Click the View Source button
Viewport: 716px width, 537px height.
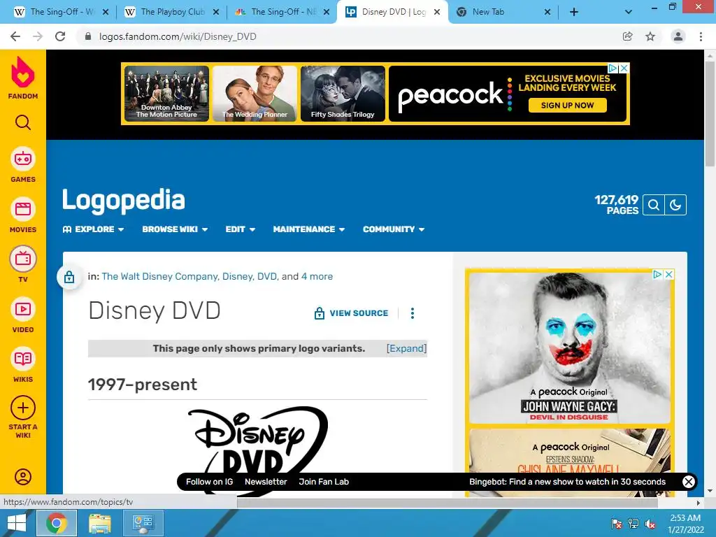pos(352,313)
